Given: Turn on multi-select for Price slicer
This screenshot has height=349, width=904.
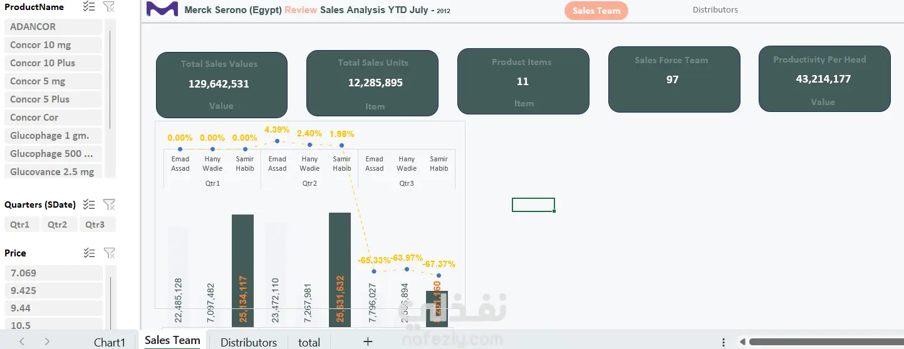Looking at the screenshot, I should [x=89, y=253].
